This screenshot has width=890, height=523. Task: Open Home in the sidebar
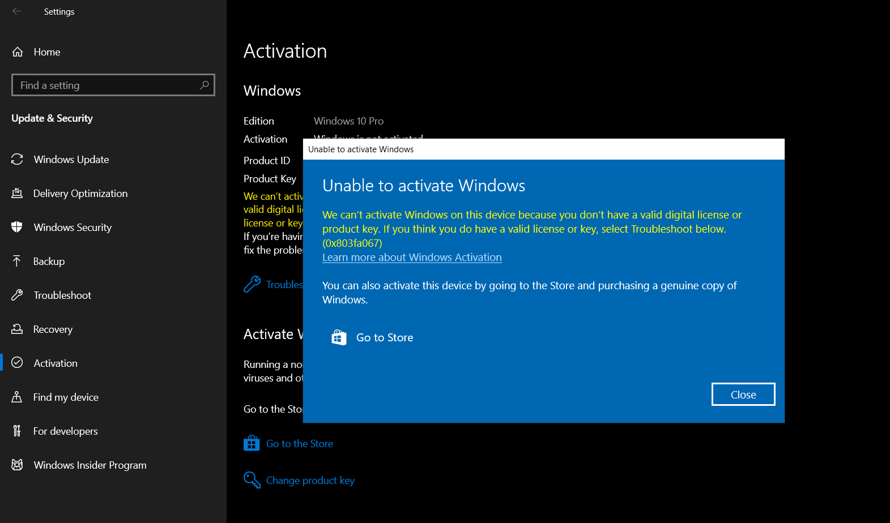pyautogui.click(x=47, y=52)
